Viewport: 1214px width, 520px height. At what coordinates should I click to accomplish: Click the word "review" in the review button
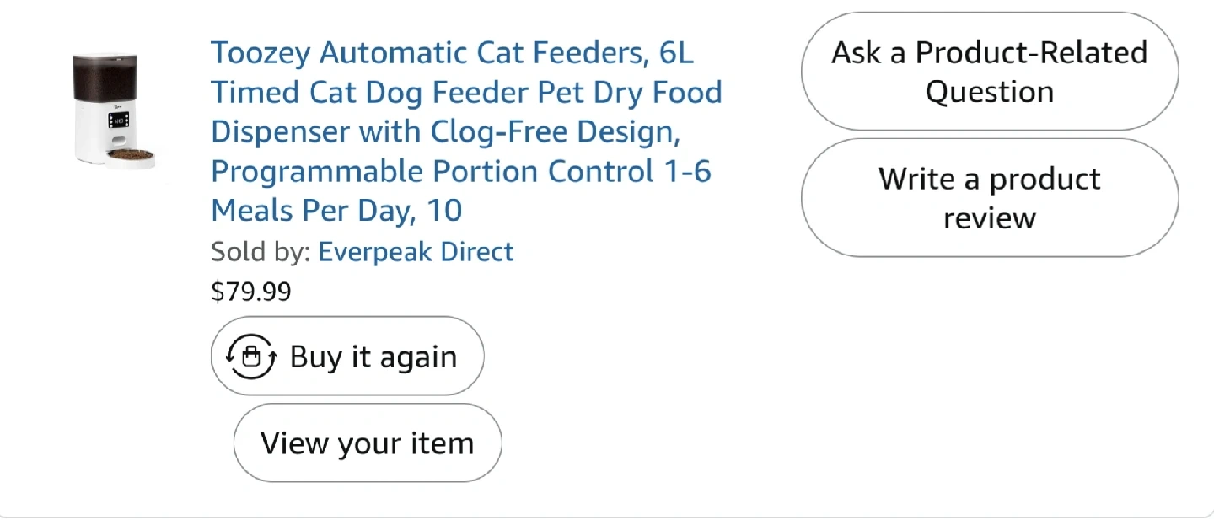point(989,218)
